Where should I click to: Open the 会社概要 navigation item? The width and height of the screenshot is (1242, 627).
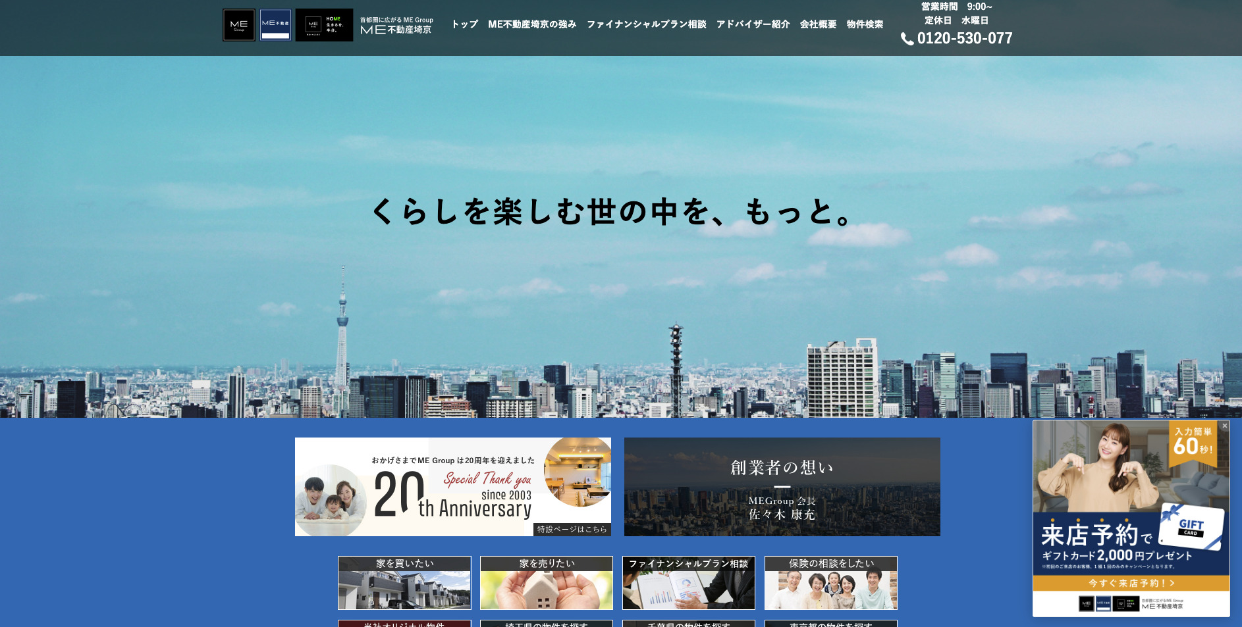818,24
